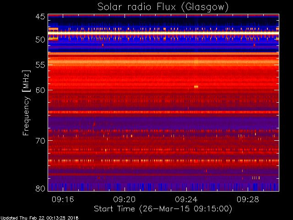Viewport: 293px width, 220px height.
Task: Select the 70 MHz frequency axis label
Action: (x=40, y=141)
